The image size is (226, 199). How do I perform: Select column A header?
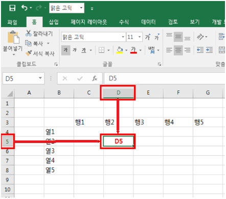coord(29,93)
